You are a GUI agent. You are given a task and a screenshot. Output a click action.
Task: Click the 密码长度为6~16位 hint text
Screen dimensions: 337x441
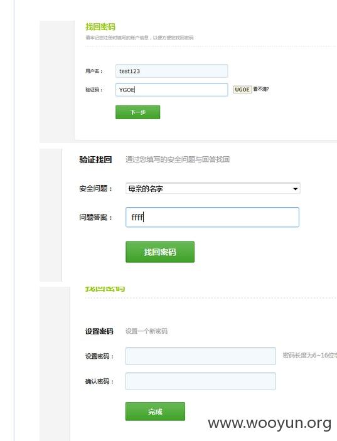click(310, 355)
